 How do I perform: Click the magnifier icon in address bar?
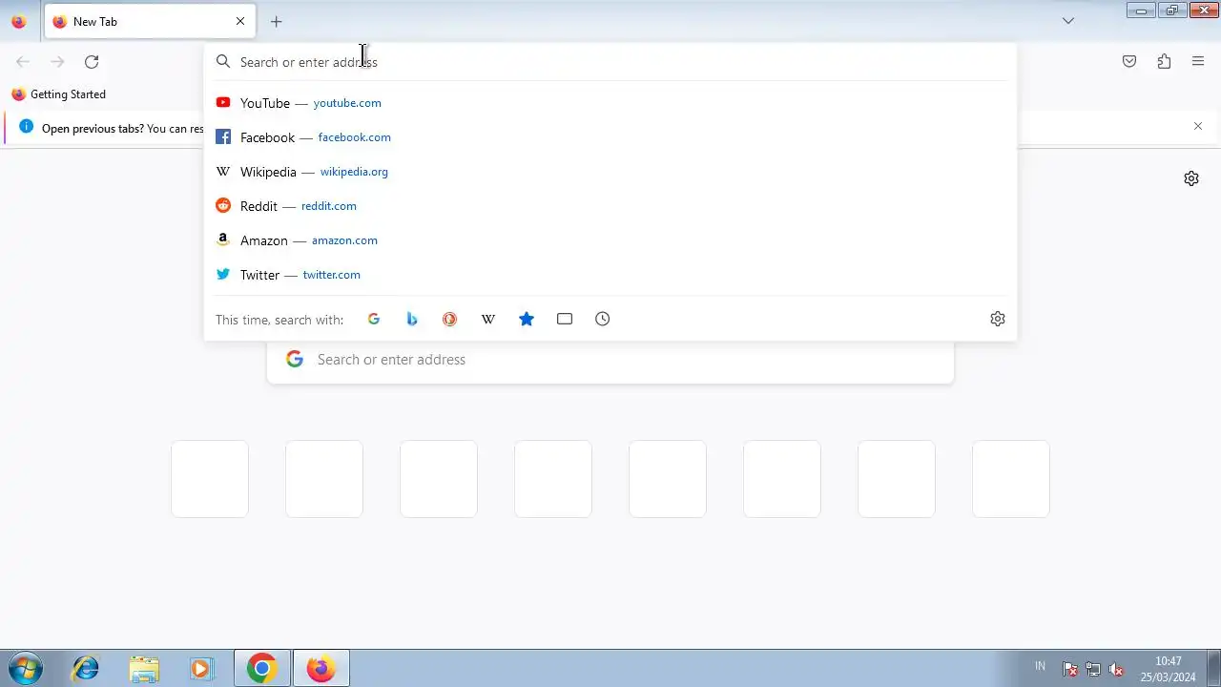point(223,62)
